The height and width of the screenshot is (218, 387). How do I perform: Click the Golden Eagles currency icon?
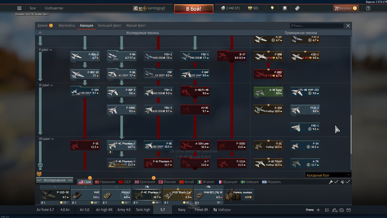250,8
